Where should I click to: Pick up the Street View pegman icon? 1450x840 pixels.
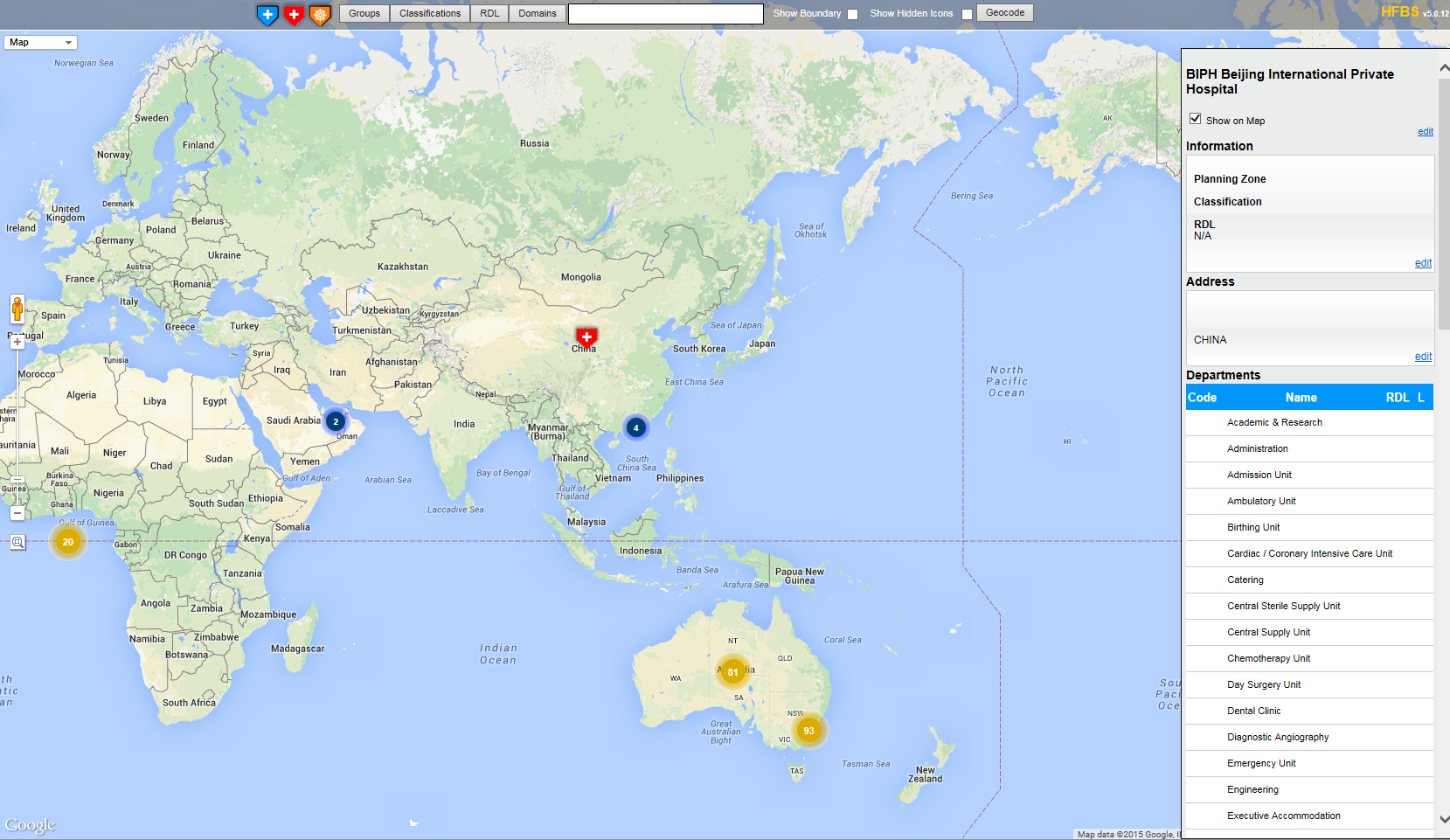tap(17, 309)
